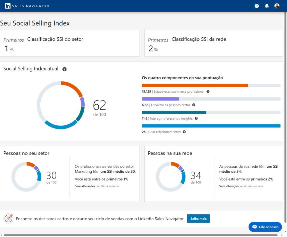The width and height of the screenshot is (287, 237).
Task: Click the main SSI donut chart
Action: click(61, 105)
